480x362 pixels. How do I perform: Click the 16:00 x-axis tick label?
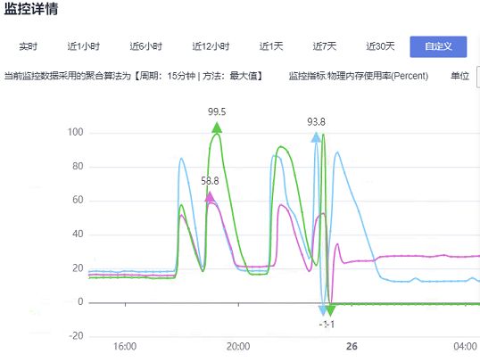point(125,346)
